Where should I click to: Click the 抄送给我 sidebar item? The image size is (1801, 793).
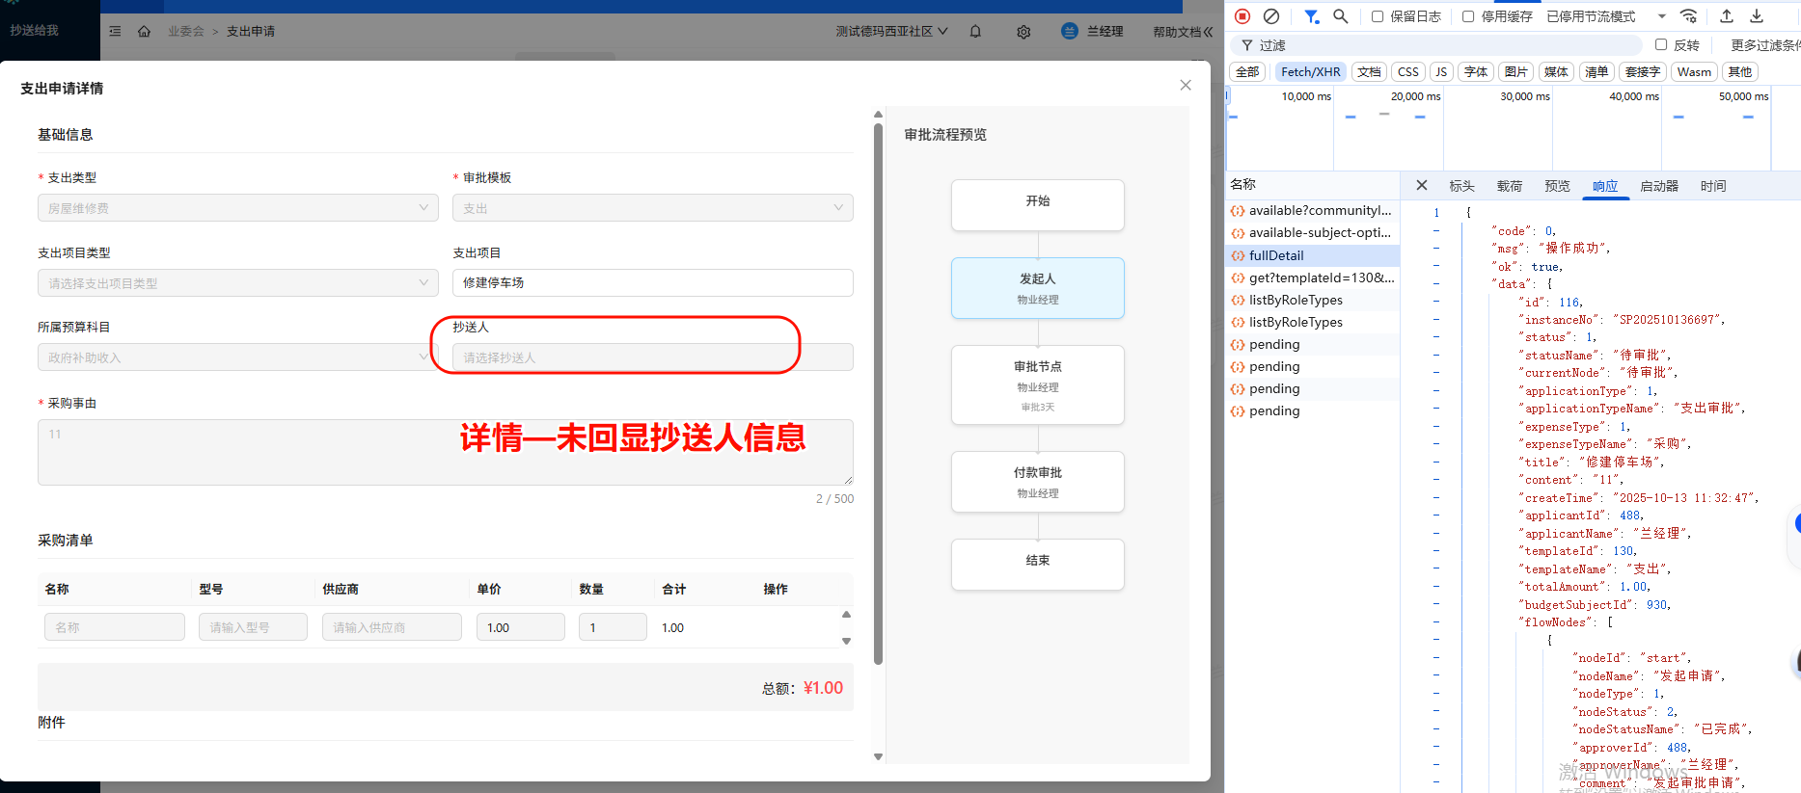pos(35,30)
